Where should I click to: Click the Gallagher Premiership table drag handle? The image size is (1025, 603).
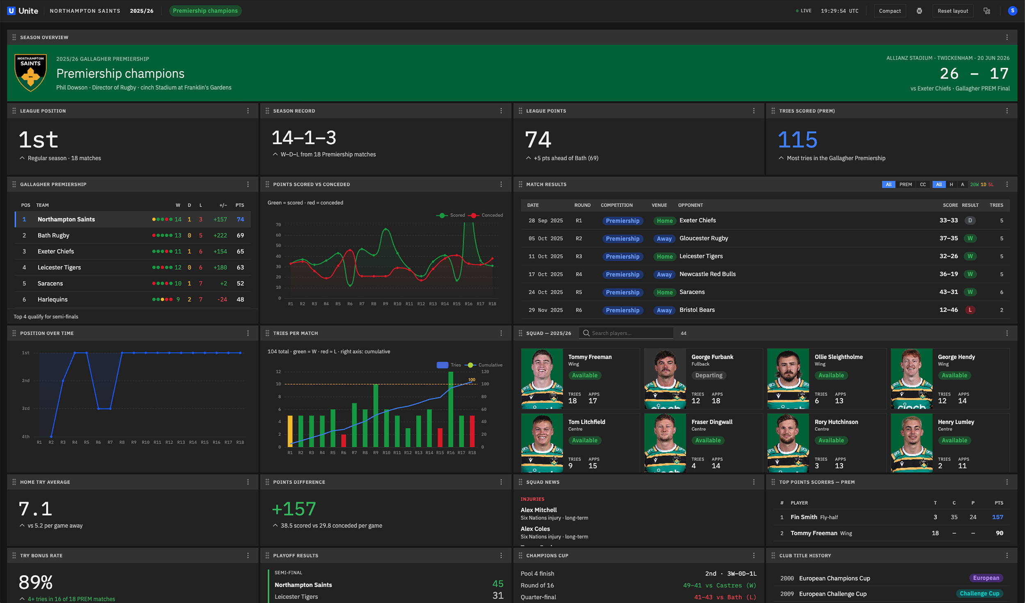pyautogui.click(x=14, y=184)
